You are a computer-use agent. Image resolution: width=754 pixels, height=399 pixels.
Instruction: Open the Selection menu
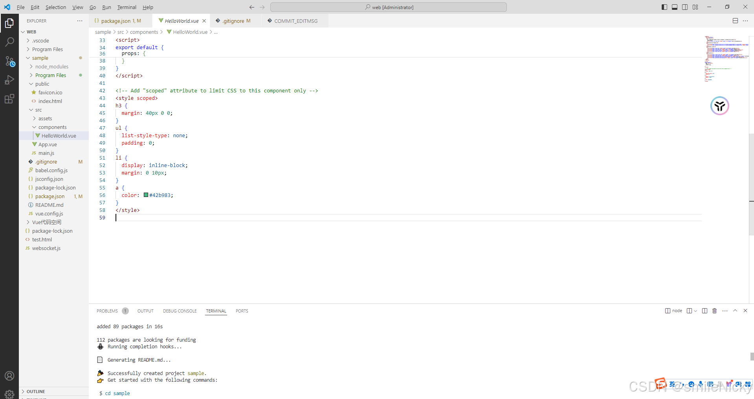coord(56,7)
